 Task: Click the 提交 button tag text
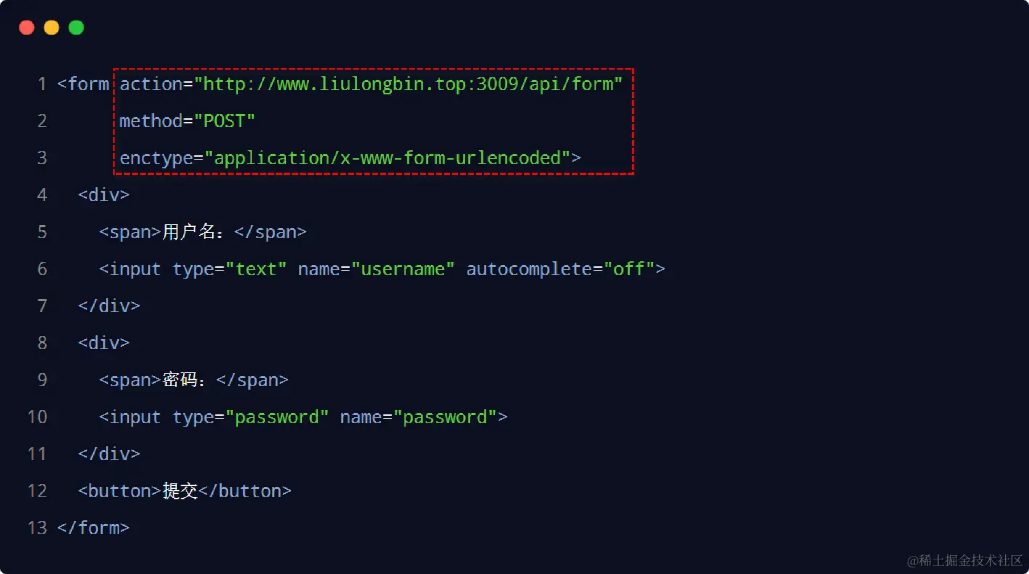[180, 491]
